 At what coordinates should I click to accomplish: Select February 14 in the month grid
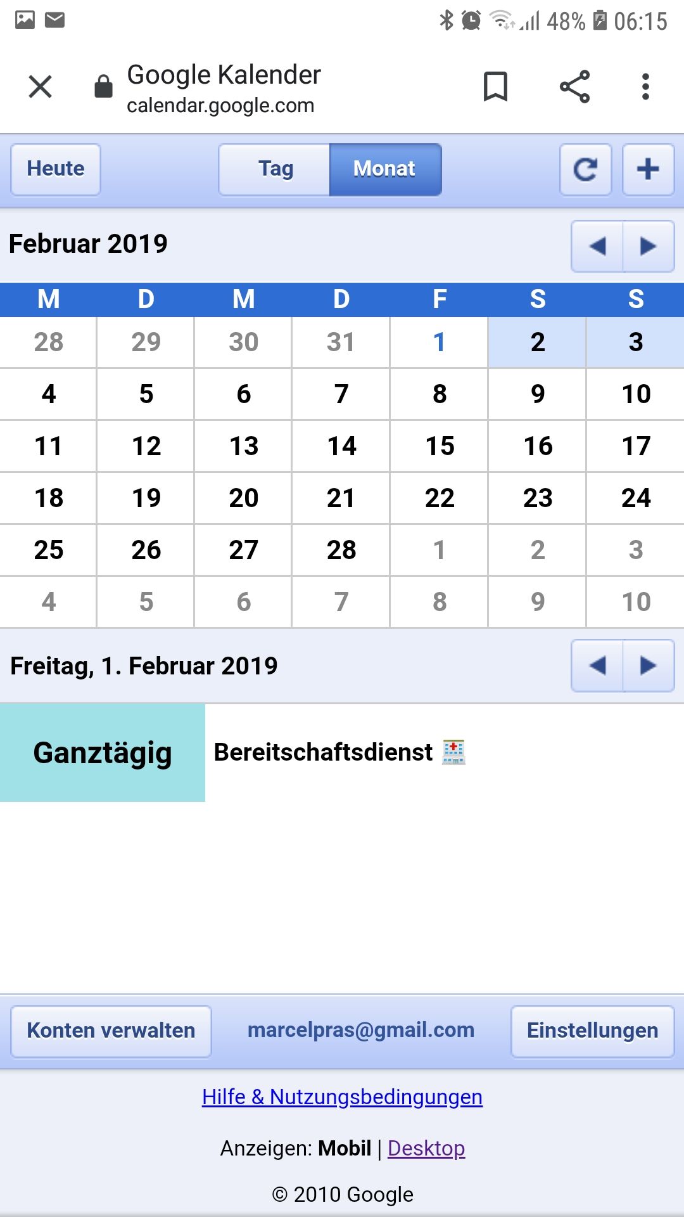click(x=341, y=446)
